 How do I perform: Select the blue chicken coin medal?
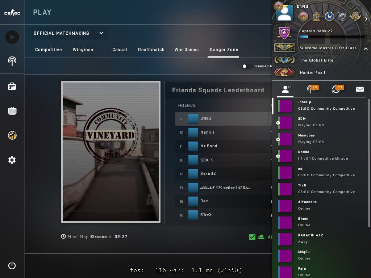click(329, 17)
